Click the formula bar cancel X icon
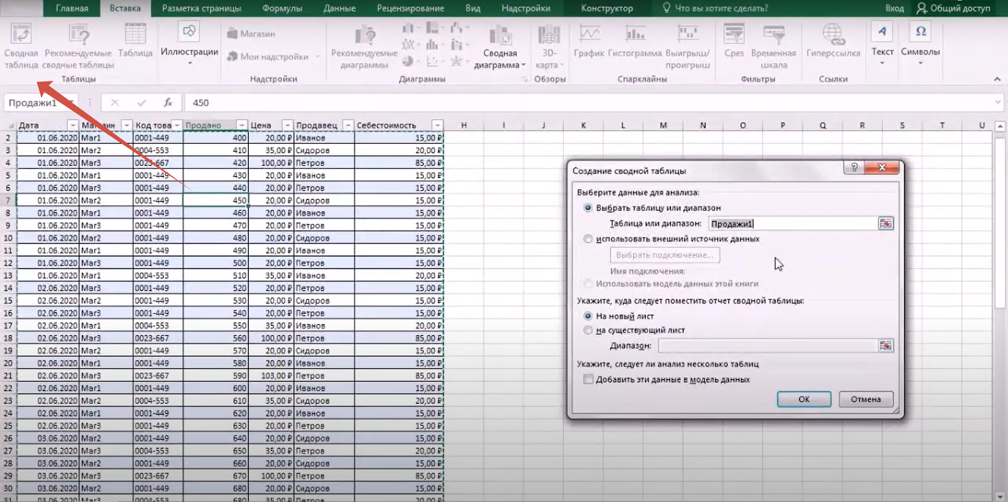 [x=115, y=102]
